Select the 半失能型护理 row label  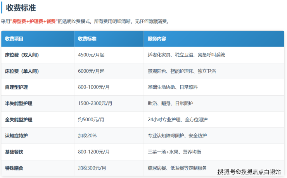(x=19, y=104)
